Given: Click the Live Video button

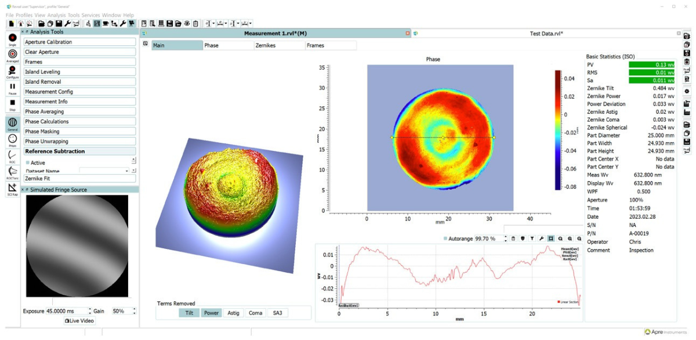Looking at the screenshot, I should pyautogui.click(x=79, y=321).
